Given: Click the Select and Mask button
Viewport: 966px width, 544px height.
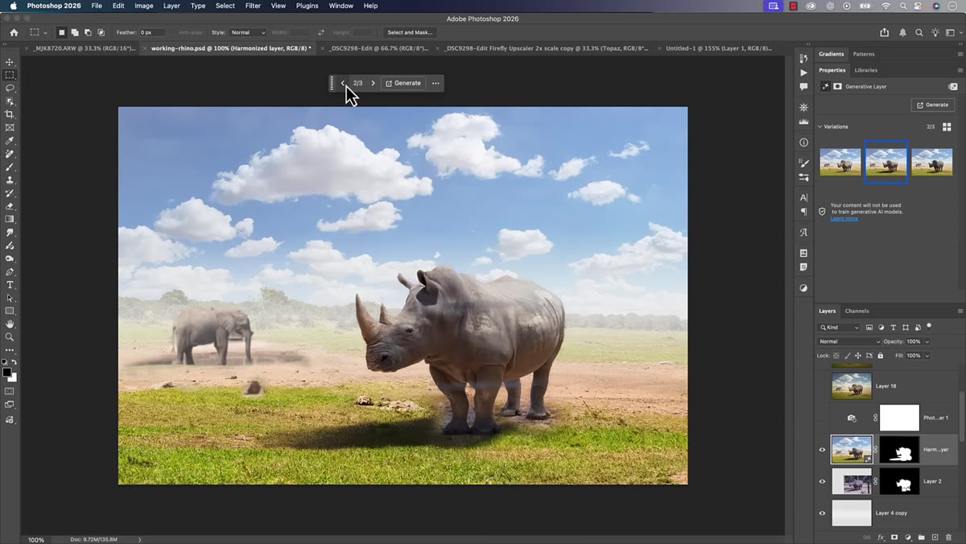Looking at the screenshot, I should pos(411,32).
